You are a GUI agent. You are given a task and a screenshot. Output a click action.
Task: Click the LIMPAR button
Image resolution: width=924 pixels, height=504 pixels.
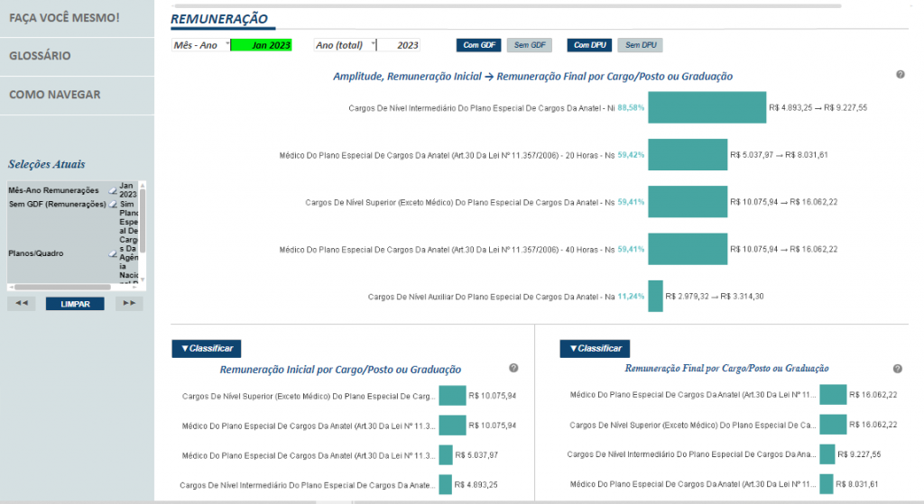[x=75, y=304]
